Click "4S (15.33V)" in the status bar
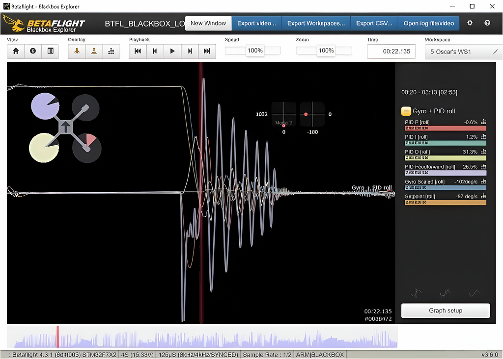The width and height of the screenshot is (503, 359). [x=138, y=355]
